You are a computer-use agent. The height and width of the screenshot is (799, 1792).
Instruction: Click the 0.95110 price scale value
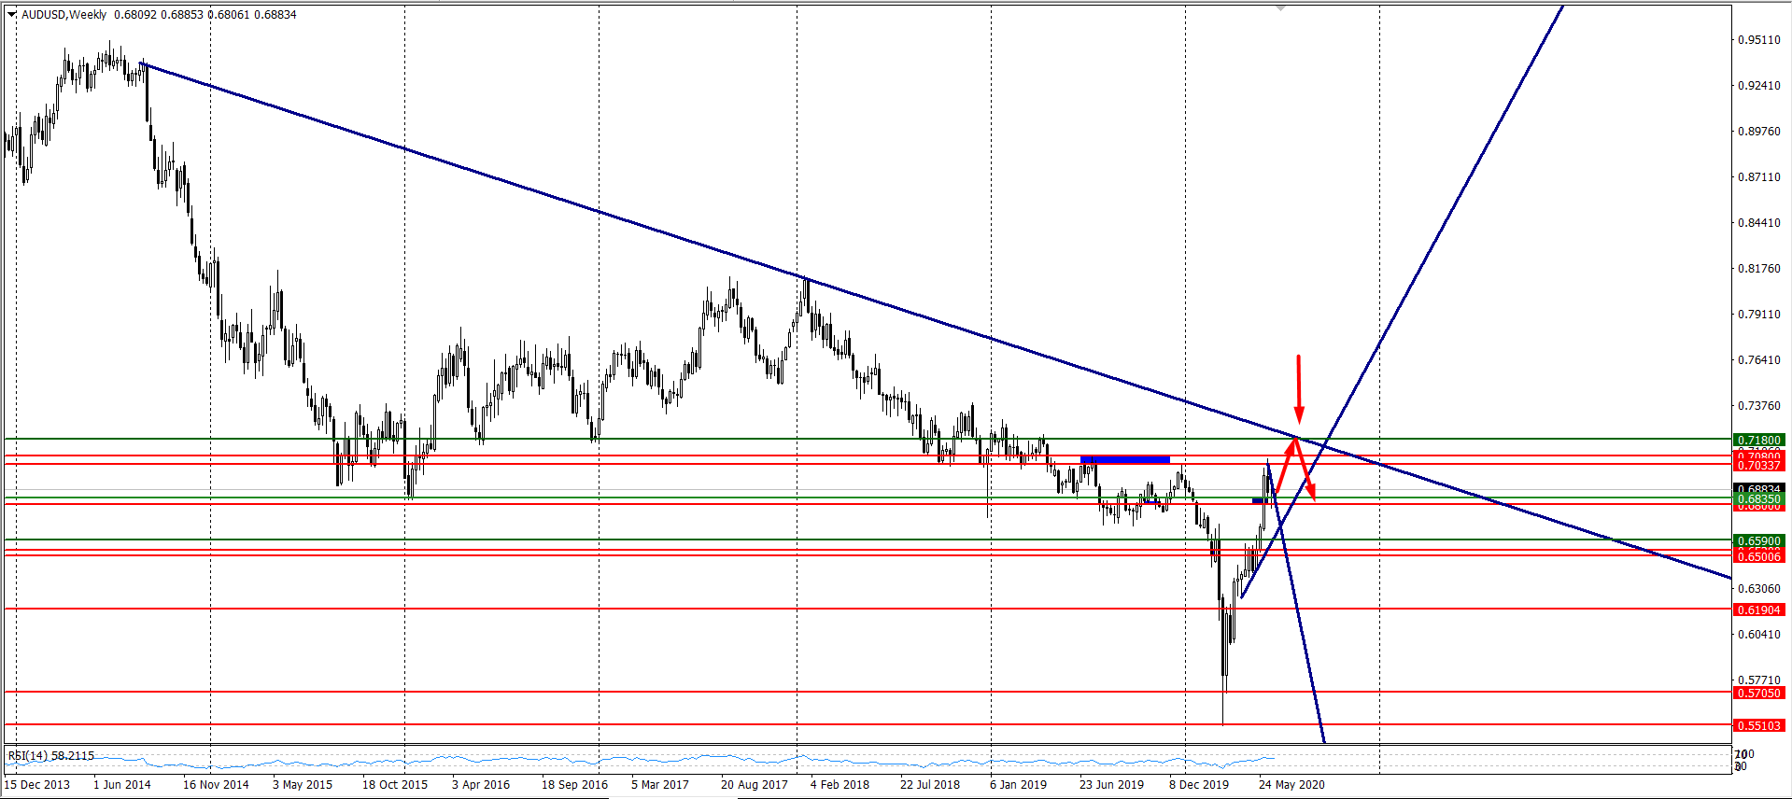[1758, 40]
